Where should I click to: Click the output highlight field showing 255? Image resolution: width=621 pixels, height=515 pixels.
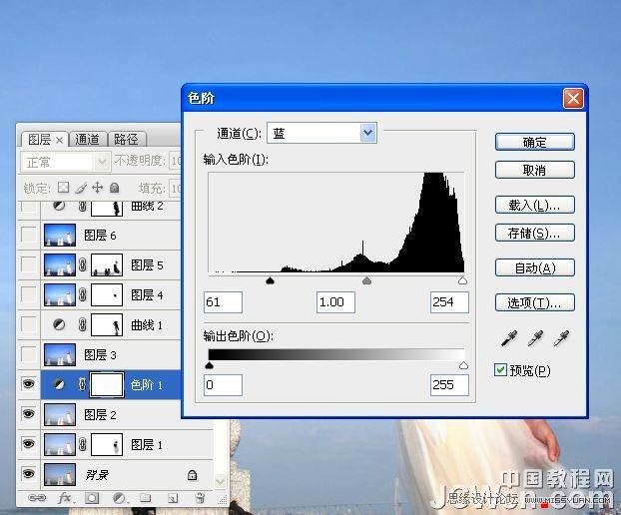point(449,385)
